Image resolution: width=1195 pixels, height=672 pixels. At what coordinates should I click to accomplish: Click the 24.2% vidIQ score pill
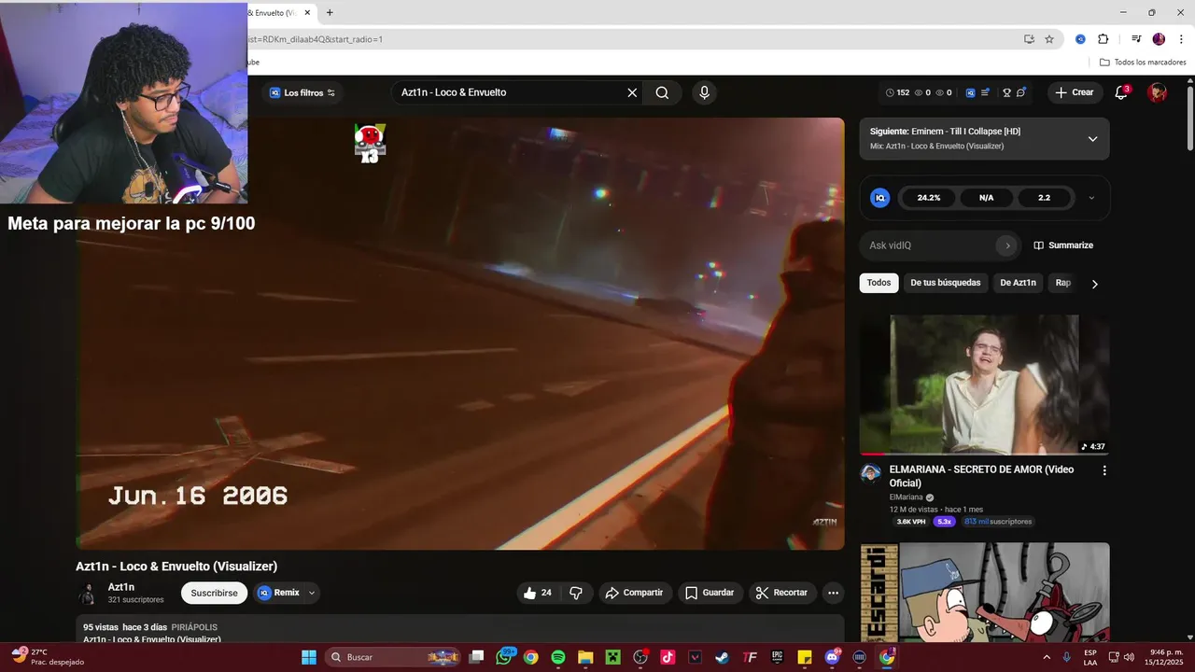coord(928,198)
